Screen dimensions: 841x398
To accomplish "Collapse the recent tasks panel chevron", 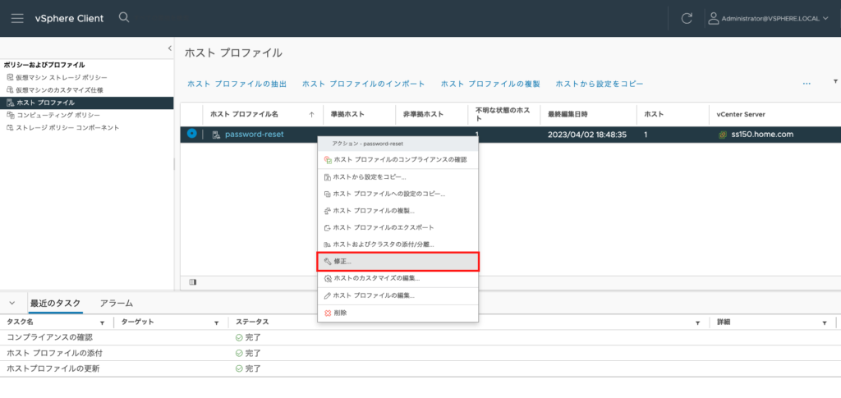I will 12,303.
